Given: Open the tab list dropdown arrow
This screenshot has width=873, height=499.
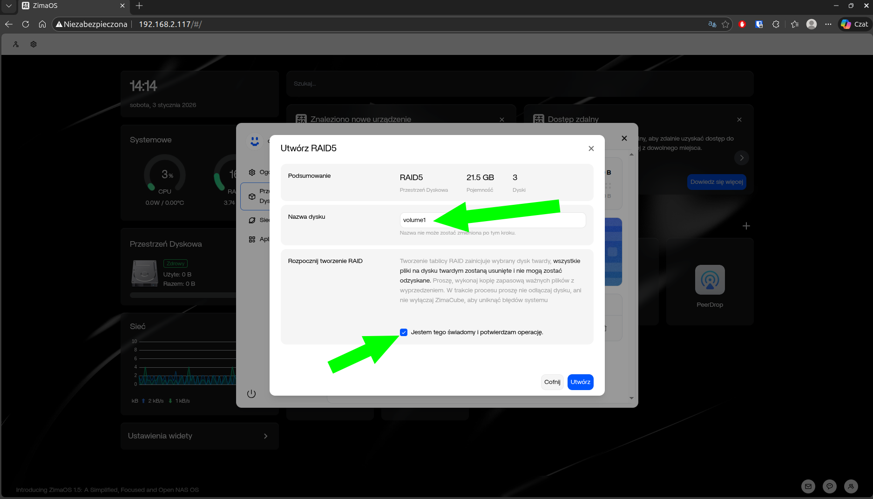Looking at the screenshot, I should pyautogui.click(x=8, y=6).
